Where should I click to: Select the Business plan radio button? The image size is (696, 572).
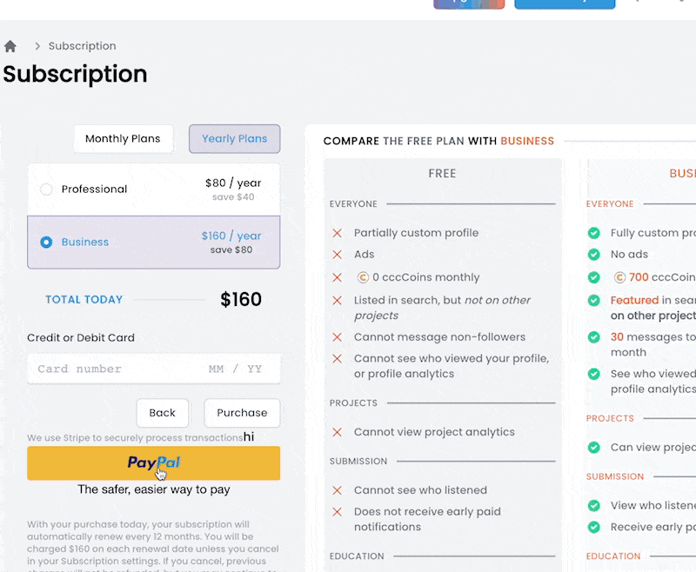46,243
